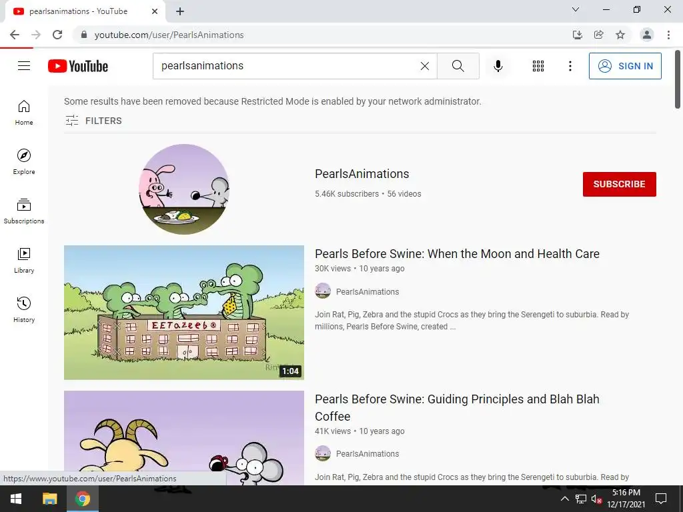683x512 pixels.
Task: Click the page vertical scrollbar
Action: coord(678,79)
